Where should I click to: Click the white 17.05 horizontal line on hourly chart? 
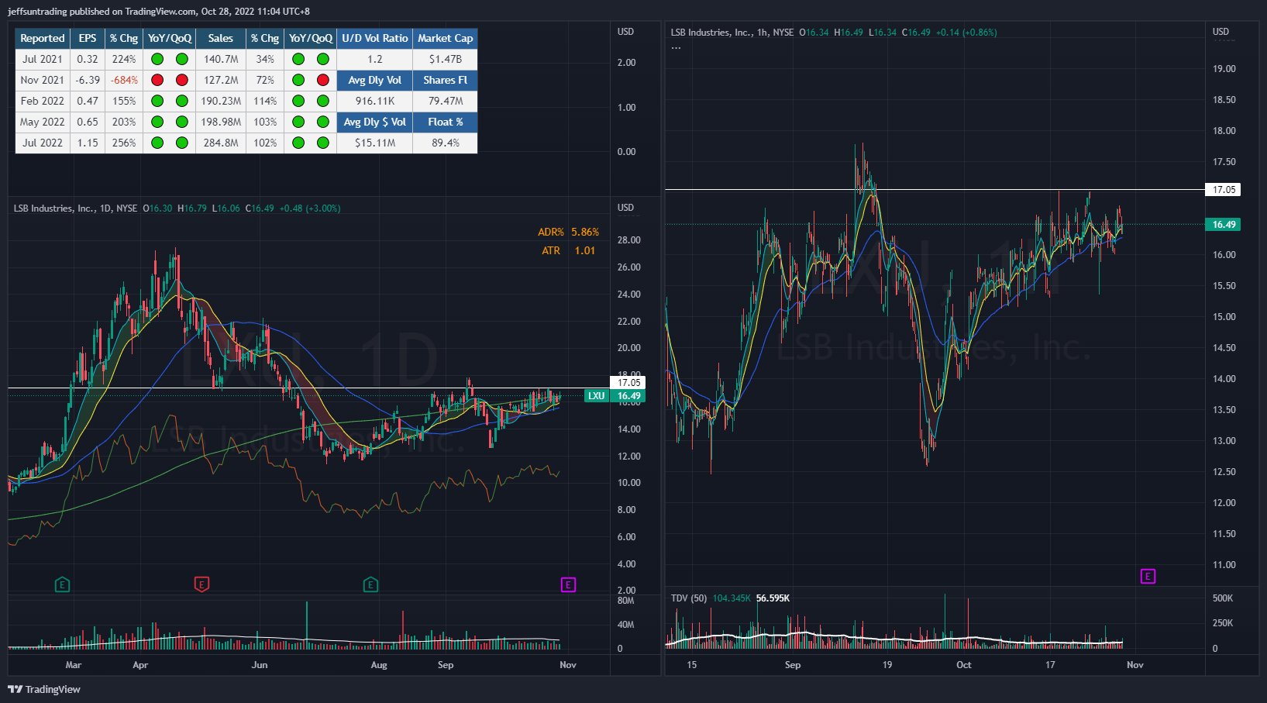[x=935, y=189]
